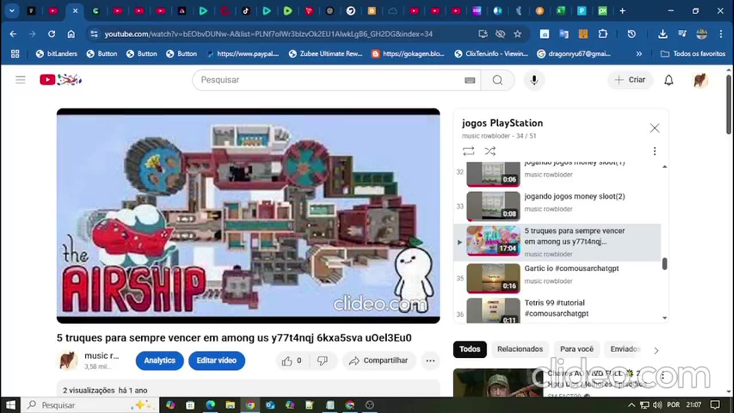Open the Chaves recommended video thumbnail

coord(498,383)
